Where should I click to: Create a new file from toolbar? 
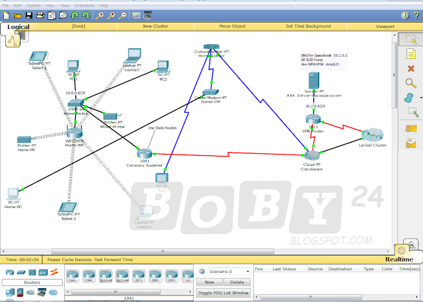[x=6, y=16]
